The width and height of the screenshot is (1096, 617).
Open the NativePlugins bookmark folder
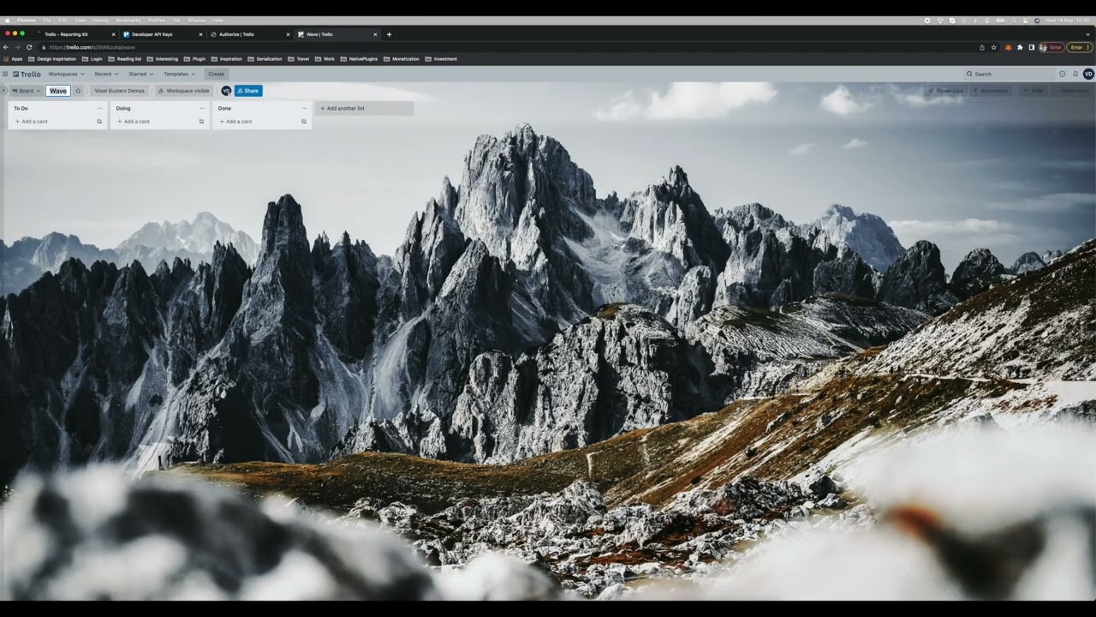click(x=359, y=59)
